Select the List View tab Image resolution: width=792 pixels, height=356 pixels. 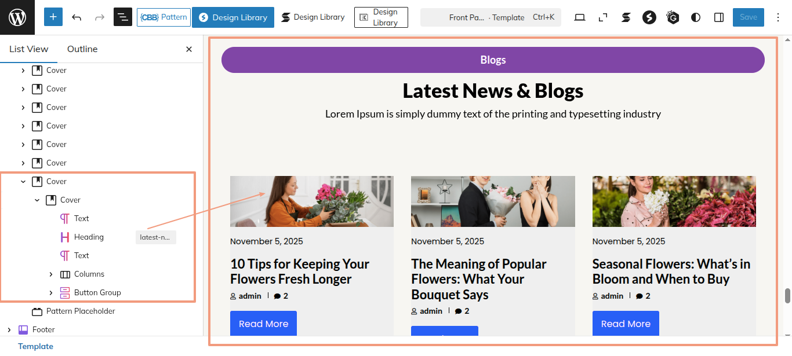29,49
